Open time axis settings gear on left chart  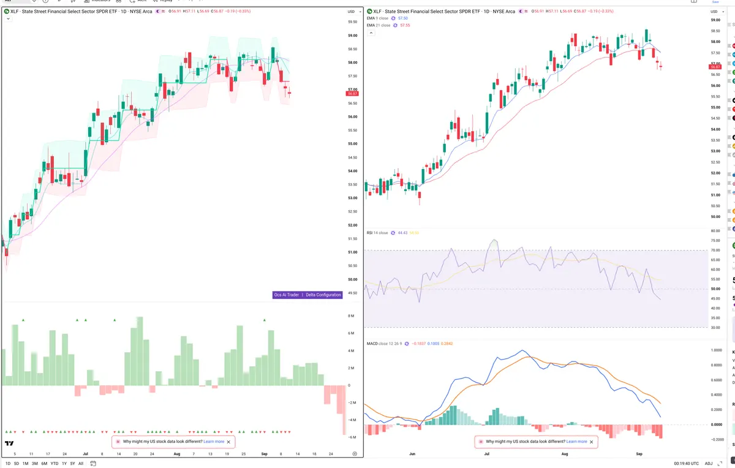[x=355, y=453]
